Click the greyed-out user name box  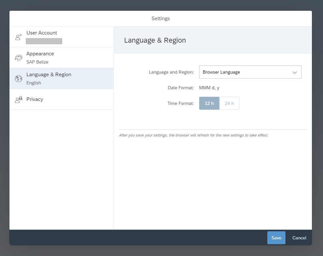pos(44,41)
